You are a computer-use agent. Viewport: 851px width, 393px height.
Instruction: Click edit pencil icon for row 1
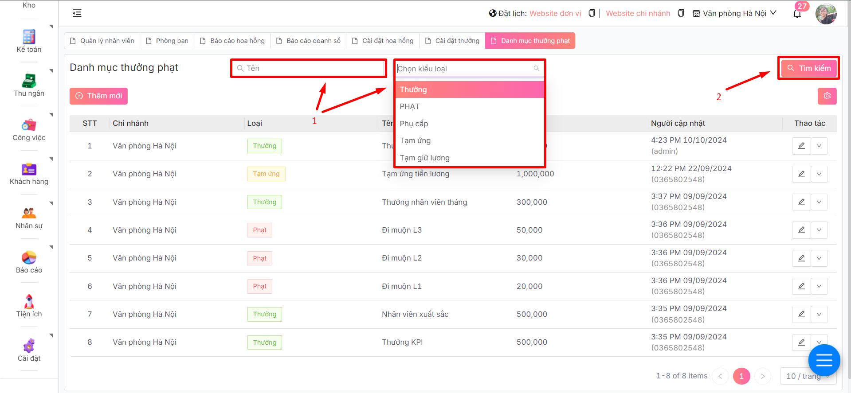point(801,146)
